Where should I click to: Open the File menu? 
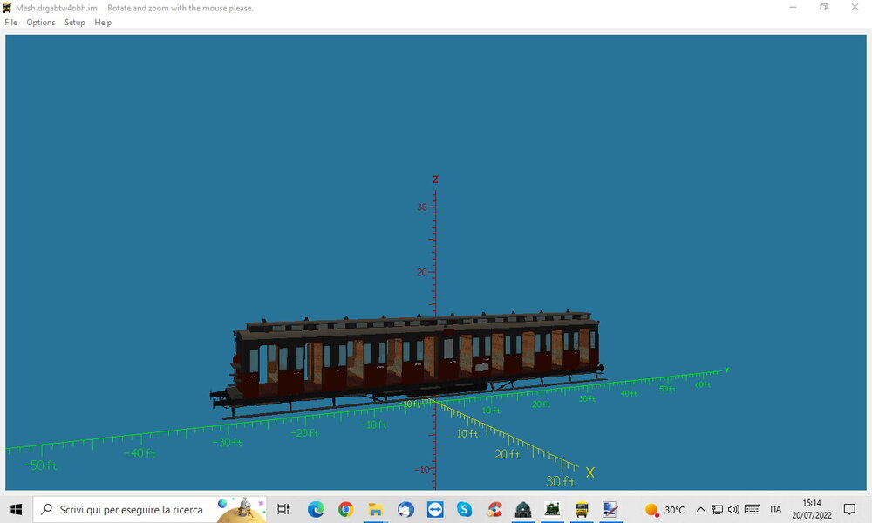10,23
